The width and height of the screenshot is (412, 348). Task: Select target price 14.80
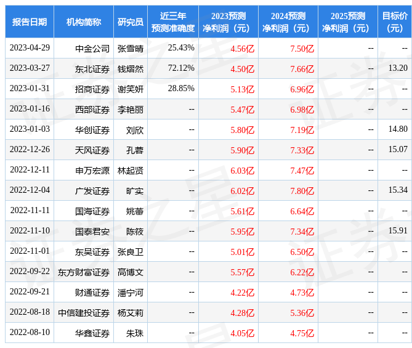398,129
